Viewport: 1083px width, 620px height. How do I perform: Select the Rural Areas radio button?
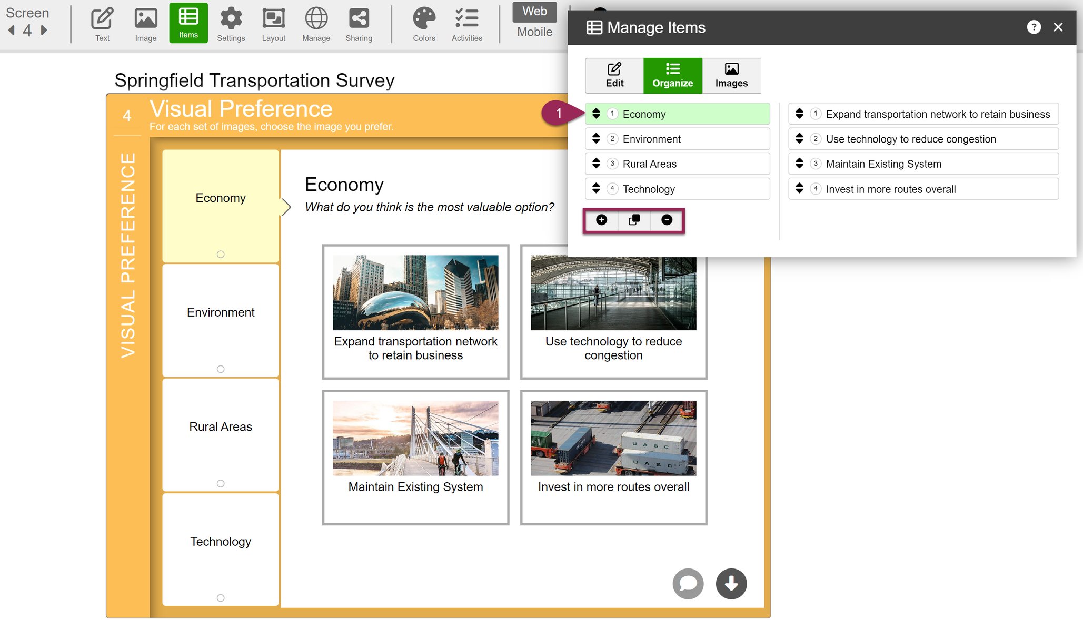point(221,484)
